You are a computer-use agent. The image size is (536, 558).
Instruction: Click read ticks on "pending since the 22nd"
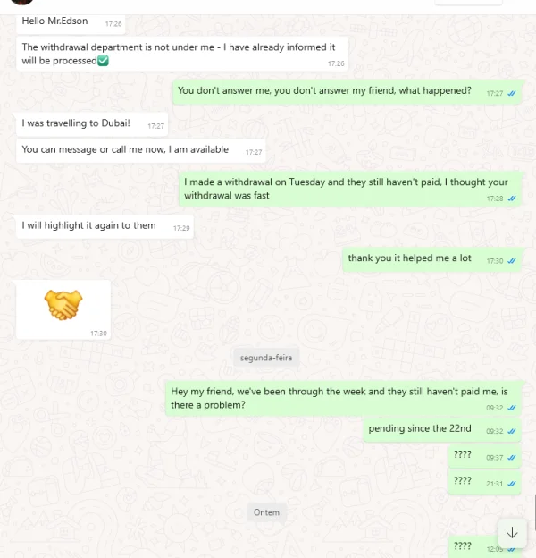click(x=512, y=431)
